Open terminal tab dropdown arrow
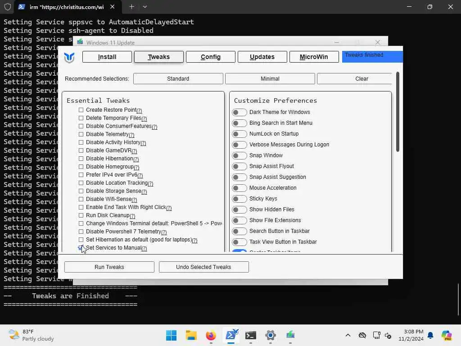Viewport: 461px width, 346px height. [145, 7]
